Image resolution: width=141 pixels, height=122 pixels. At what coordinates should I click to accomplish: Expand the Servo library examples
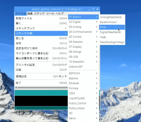coord(83,118)
